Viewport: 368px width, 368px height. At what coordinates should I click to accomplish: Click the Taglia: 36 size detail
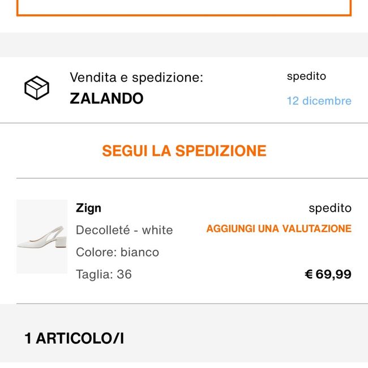click(104, 274)
